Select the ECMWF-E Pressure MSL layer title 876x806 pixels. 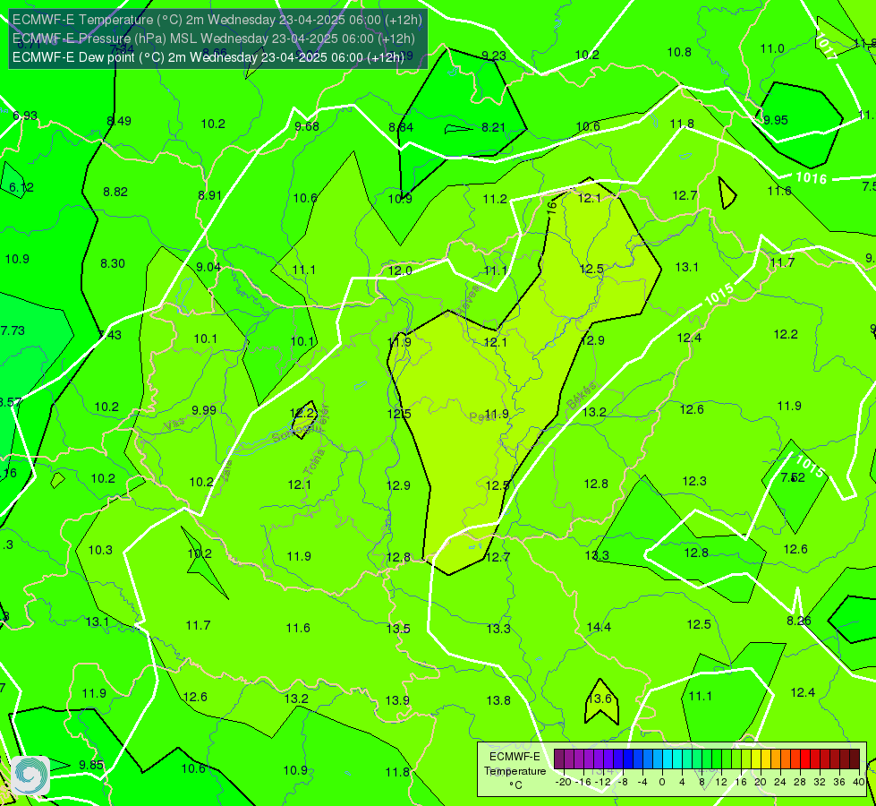[214, 39]
